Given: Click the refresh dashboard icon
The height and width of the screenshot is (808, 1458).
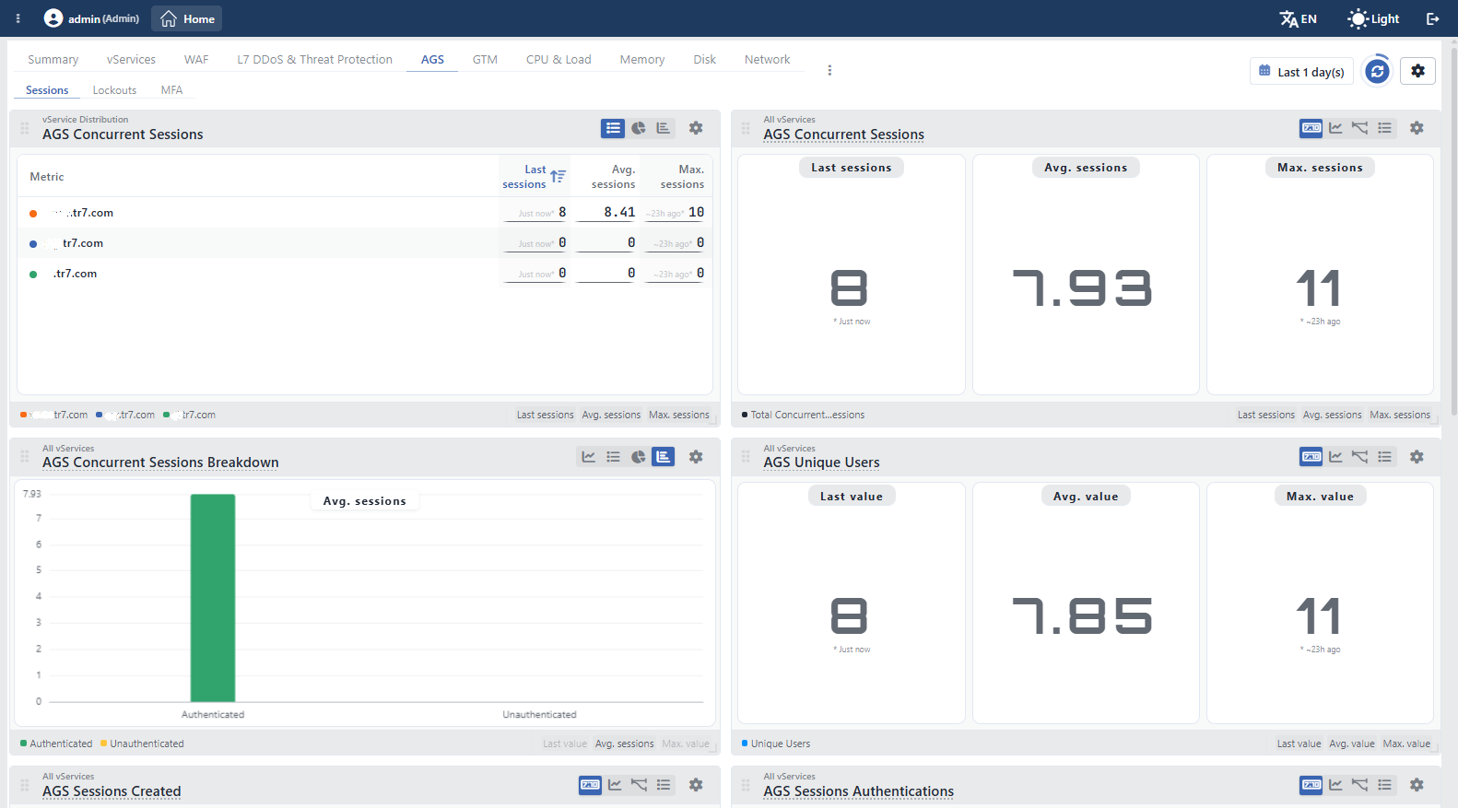Looking at the screenshot, I should [x=1377, y=71].
